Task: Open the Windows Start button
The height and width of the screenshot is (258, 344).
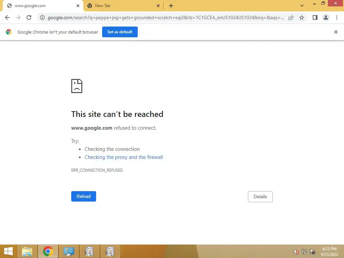Action: (x=8, y=251)
